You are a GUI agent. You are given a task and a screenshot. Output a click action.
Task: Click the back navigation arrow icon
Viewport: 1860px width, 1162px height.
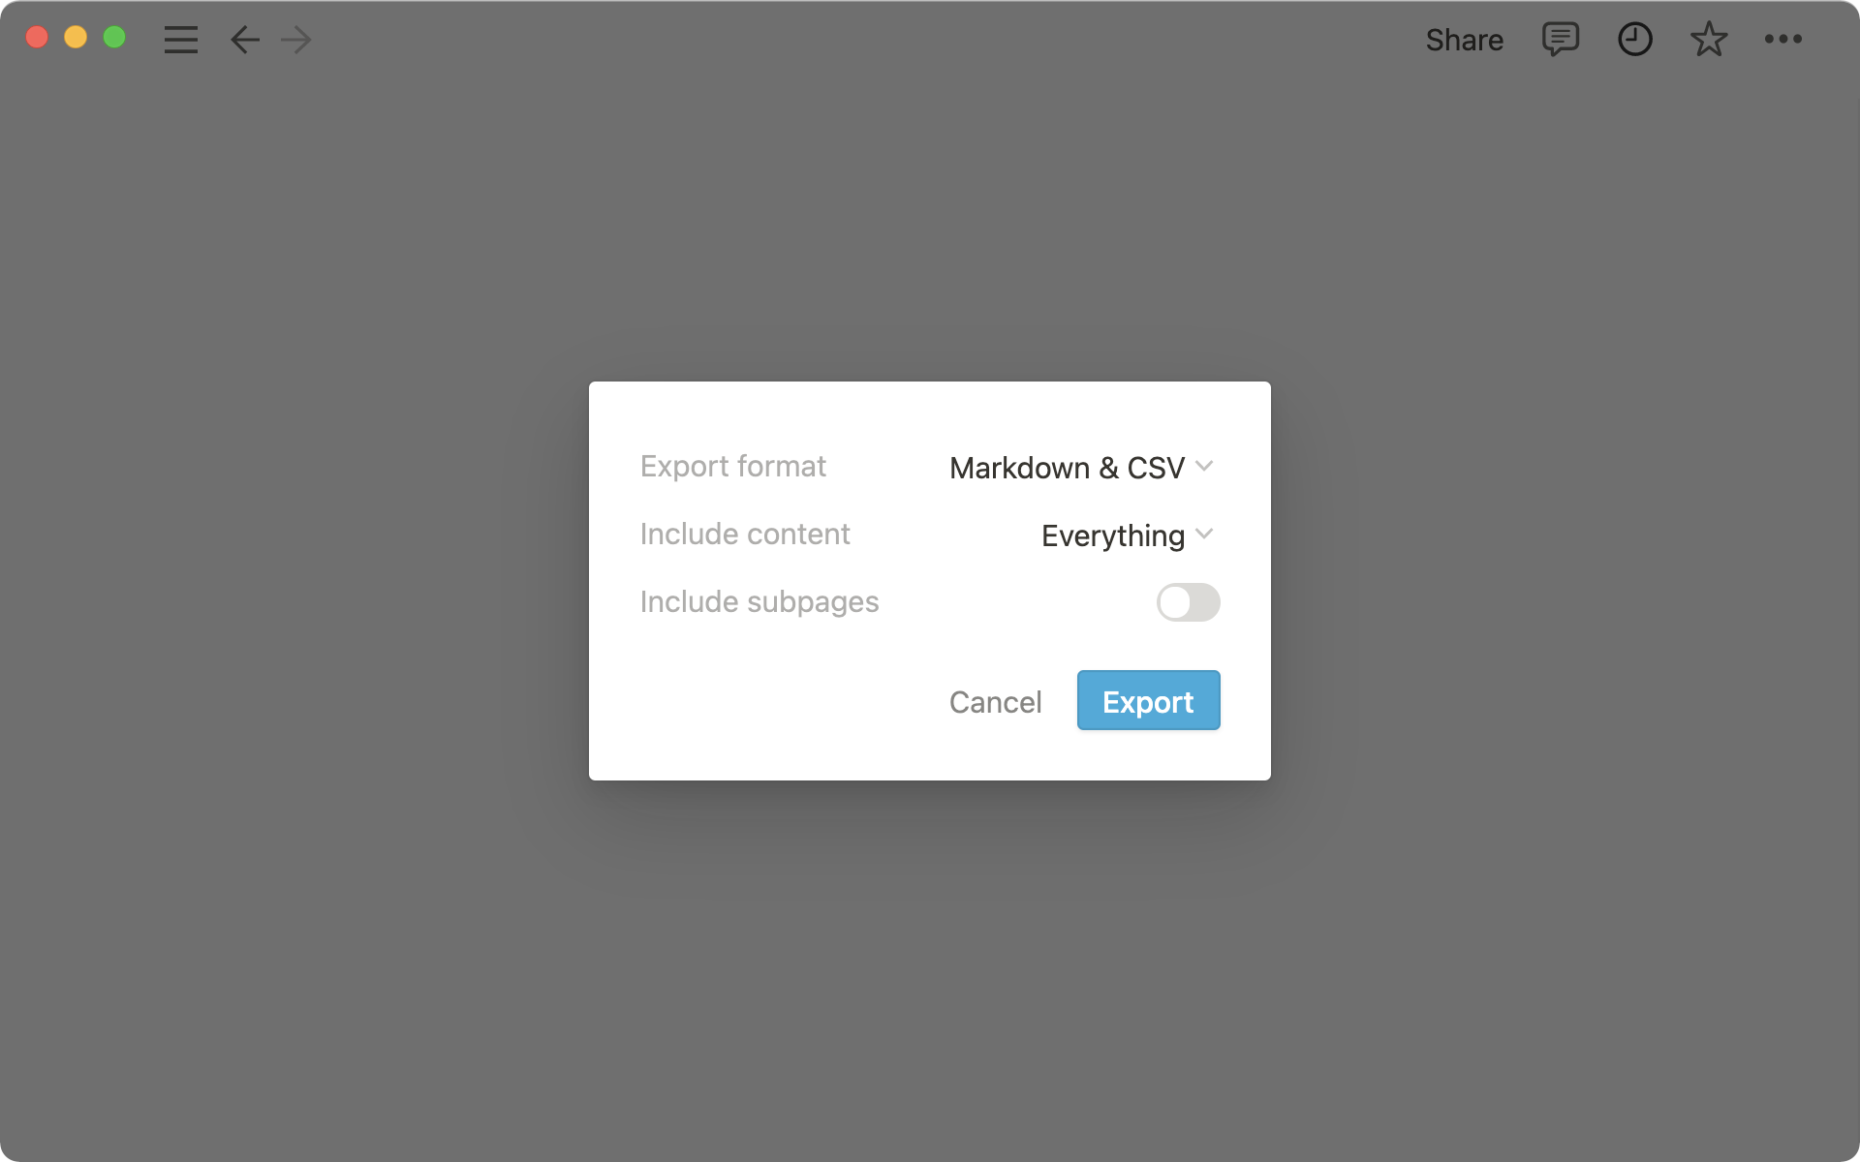pyautogui.click(x=244, y=38)
